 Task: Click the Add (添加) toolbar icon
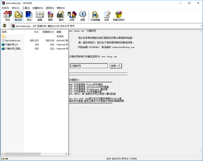coord(7,16)
